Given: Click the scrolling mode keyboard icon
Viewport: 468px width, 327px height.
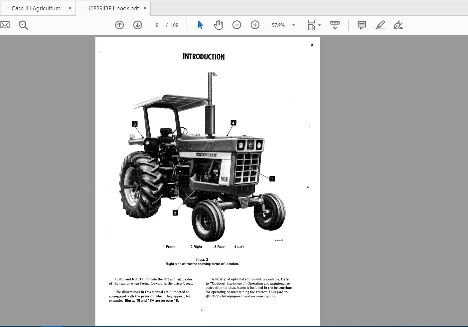Looking at the screenshot, I should [x=335, y=25].
